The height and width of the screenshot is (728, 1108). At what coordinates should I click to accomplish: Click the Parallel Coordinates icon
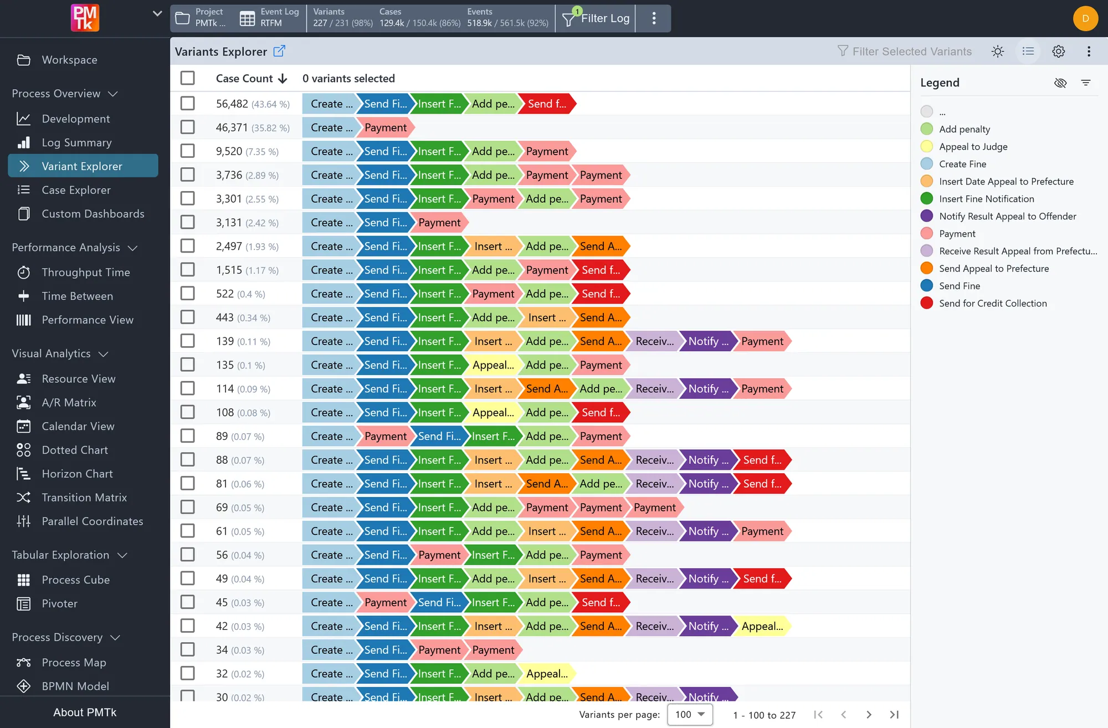tap(24, 521)
